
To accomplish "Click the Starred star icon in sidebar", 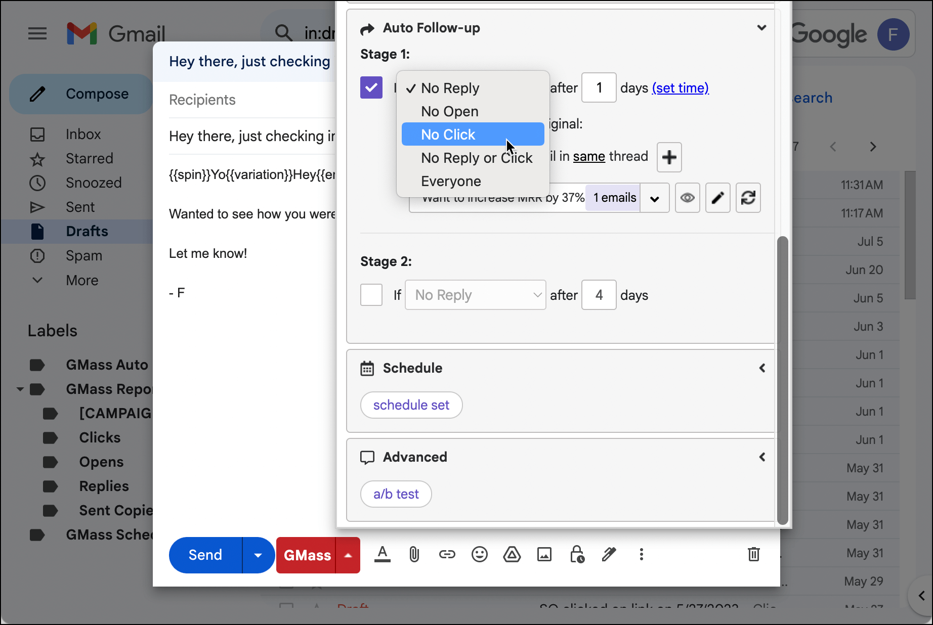I will pos(37,159).
